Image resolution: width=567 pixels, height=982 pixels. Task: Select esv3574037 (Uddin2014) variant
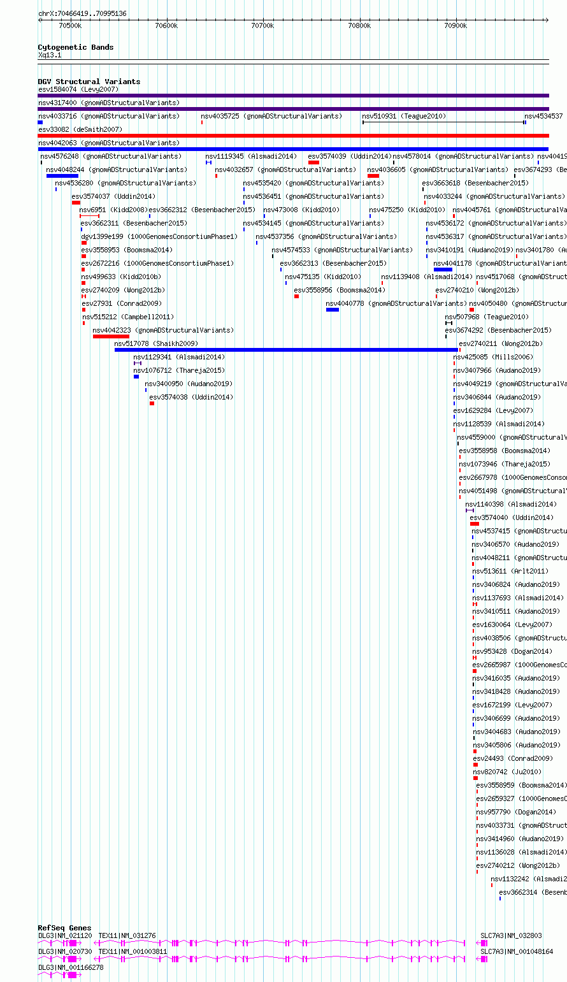pyautogui.click(x=113, y=196)
